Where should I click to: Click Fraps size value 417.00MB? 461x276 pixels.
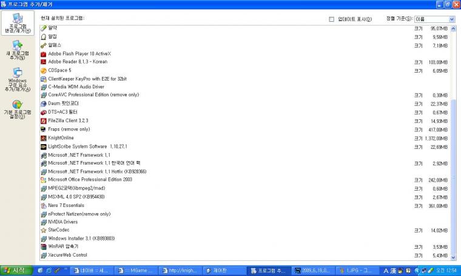tap(438, 130)
